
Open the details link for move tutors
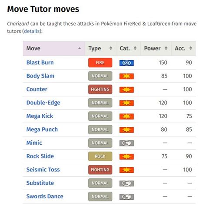point(32,31)
